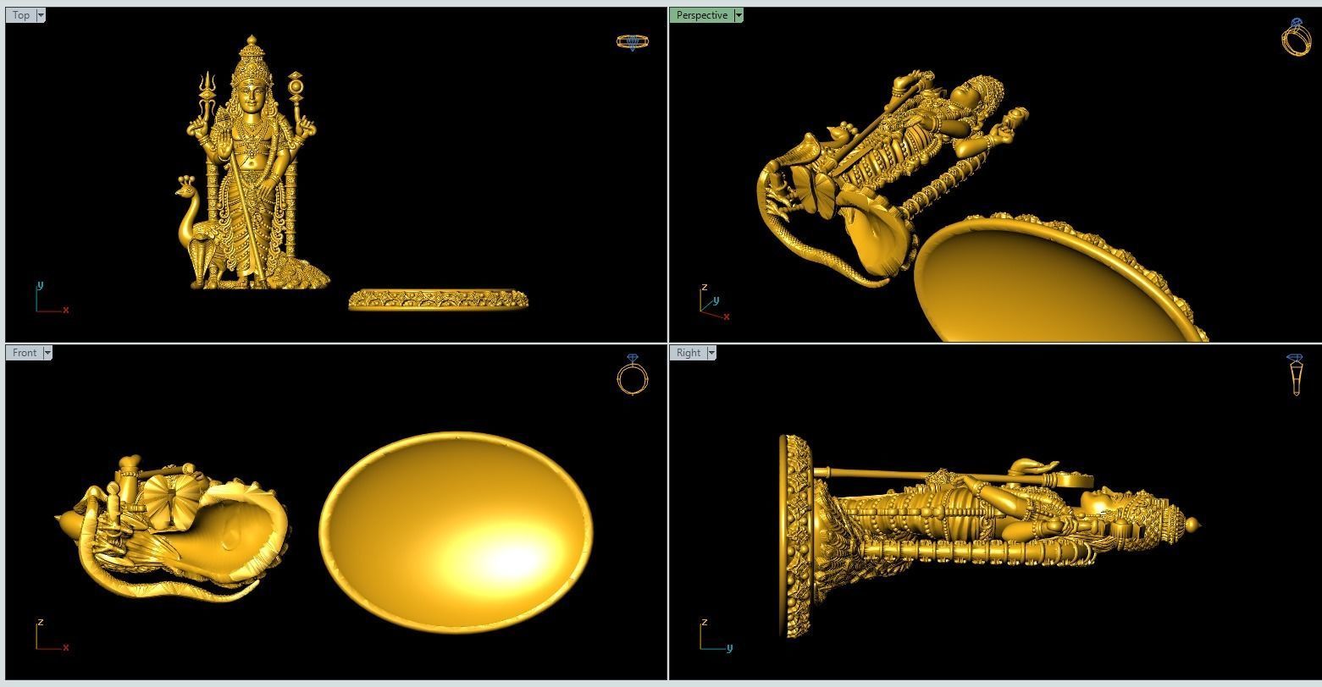Click the Top viewport title label
The width and height of the screenshot is (1322, 687).
click(x=21, y=15)
